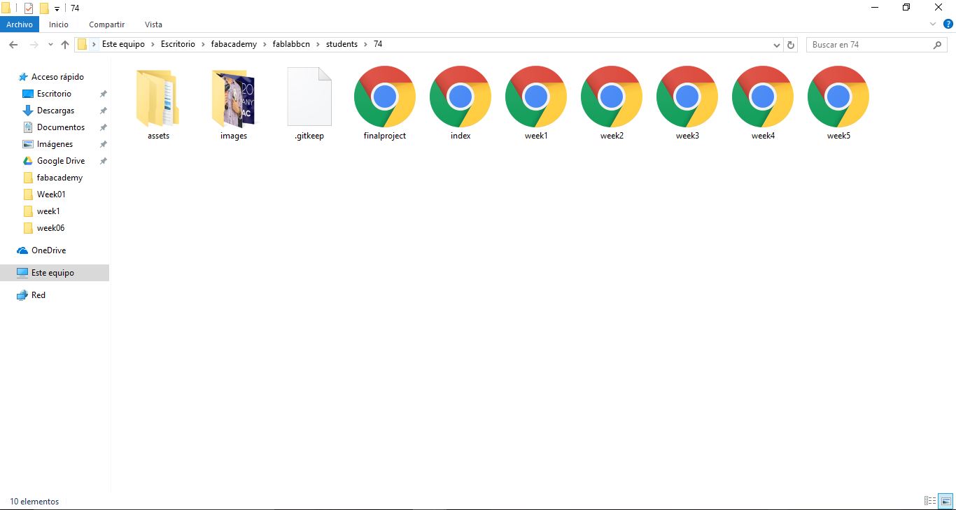Go up one folder level arrow
Screen dimensions: 956x510
point(65,44)
